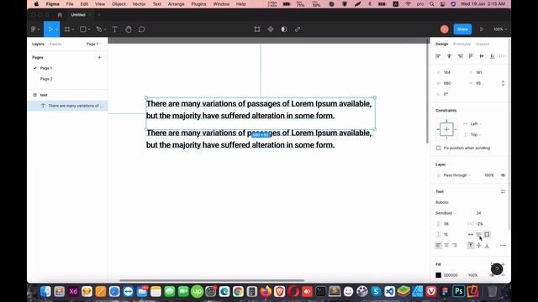The height and width of the screenshot is (302, 538).
Task: Open shape tools options arrow
Action: coord(89,30)
